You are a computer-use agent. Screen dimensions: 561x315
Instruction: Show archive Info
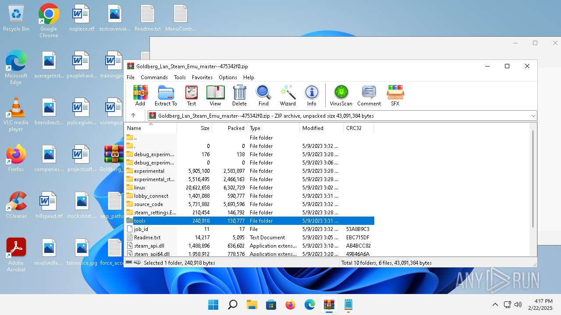pyautogui.click(x=312, y=95)
